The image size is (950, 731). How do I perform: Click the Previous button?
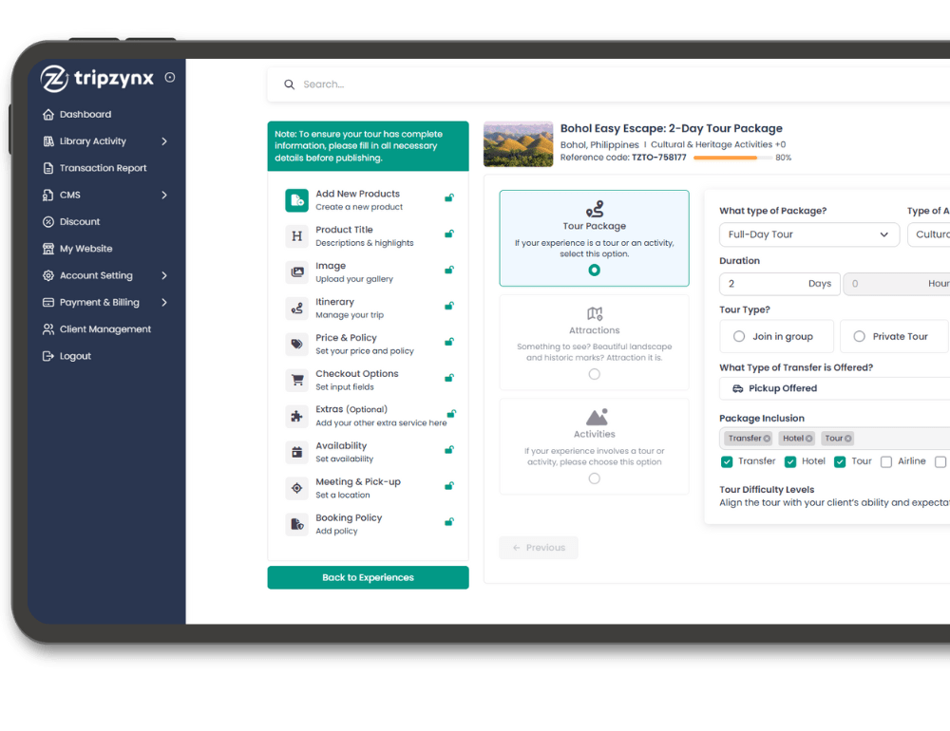(x=539, y=548)
